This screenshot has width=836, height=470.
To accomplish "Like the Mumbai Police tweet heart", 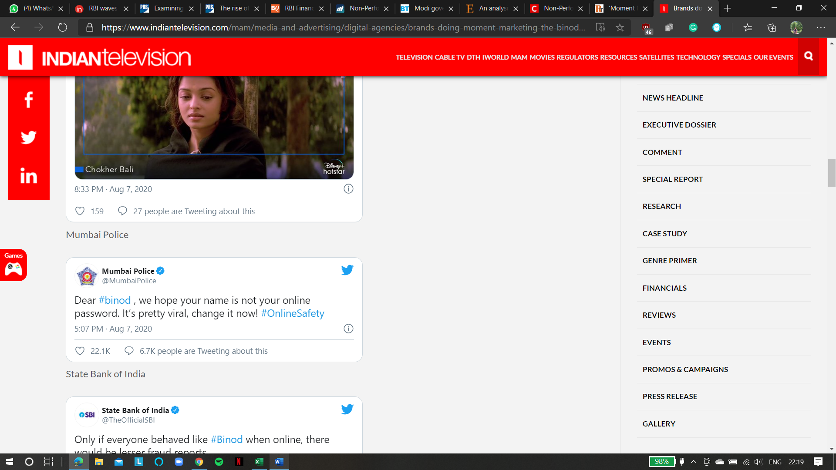I will (x=80, y=351).
